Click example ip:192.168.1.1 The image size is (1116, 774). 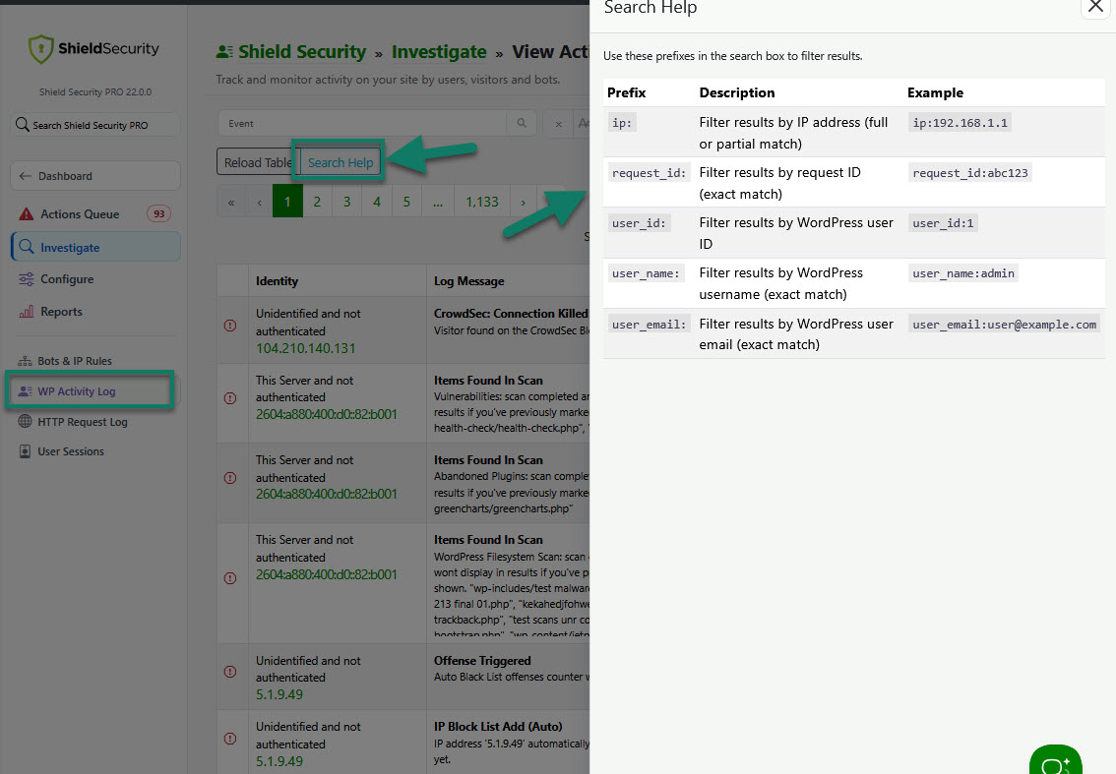click(x=961, y=122)
